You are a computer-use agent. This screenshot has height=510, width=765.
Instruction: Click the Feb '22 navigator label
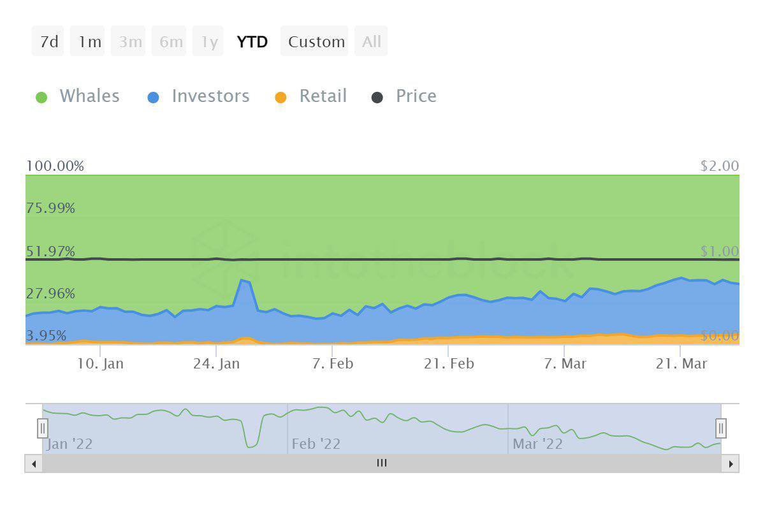(316, 444)
